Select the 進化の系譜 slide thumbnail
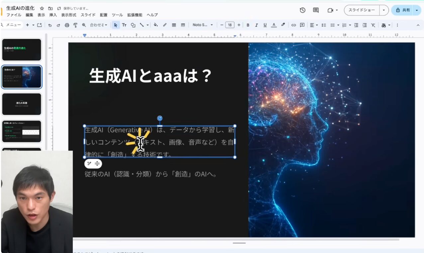Viewport: 424px width, 253px height. pos(22,104)
